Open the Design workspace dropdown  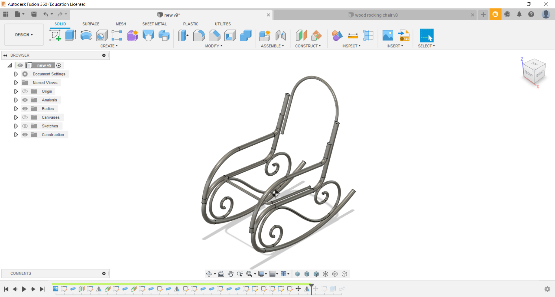[24, 35]
